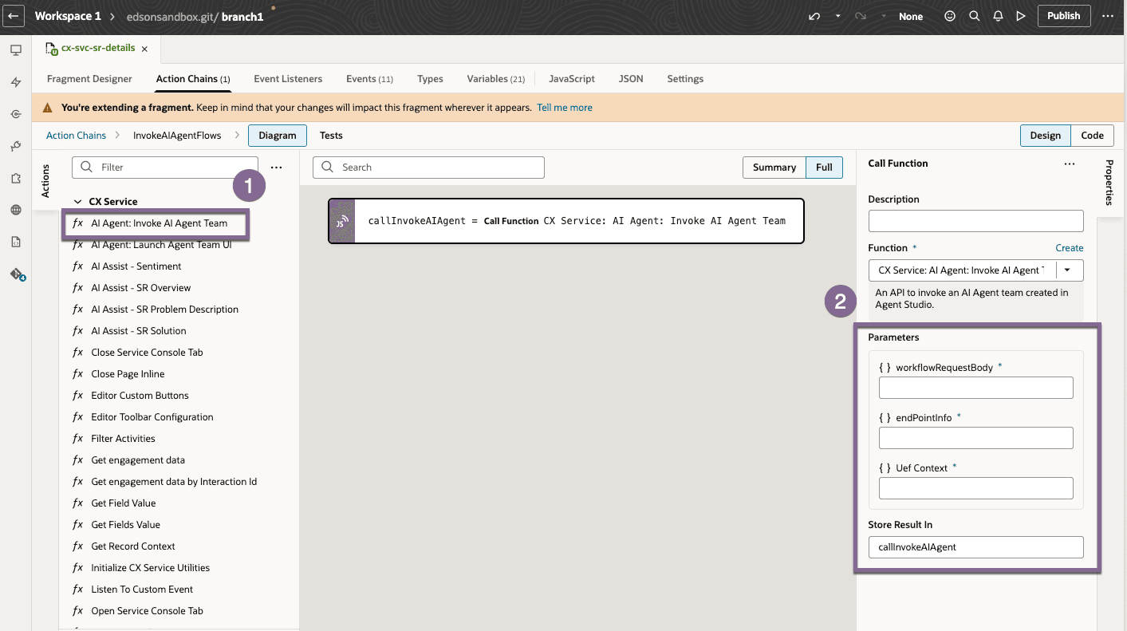The image size is (1127, 631).
Task: Open the globe Translations icon in sidebar
Action: [x=15, y=210]
